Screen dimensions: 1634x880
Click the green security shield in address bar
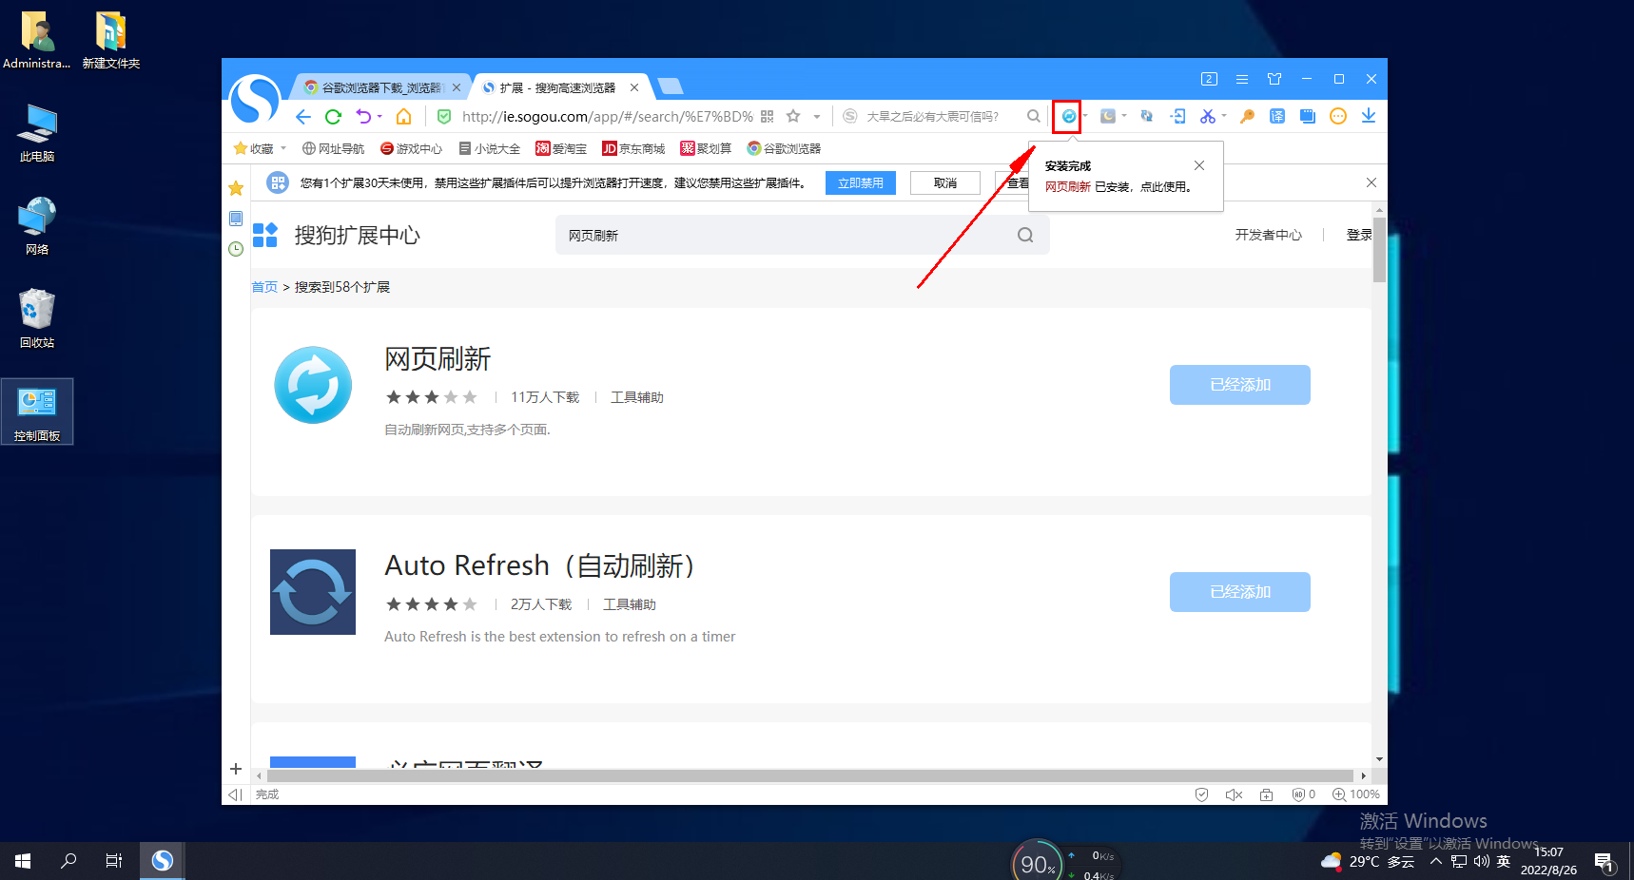444,116
